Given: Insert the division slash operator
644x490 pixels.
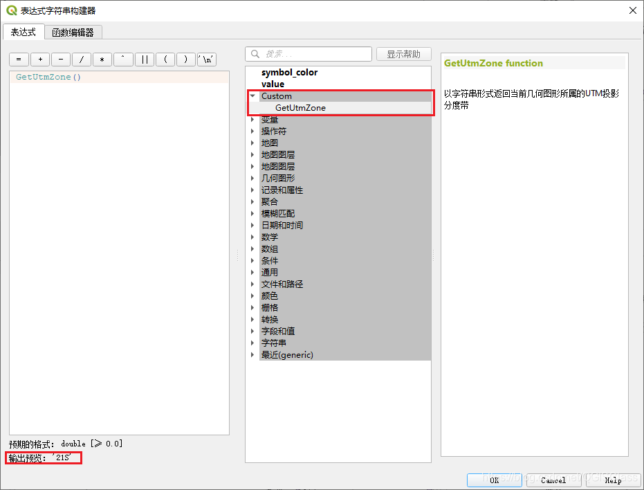Looking at the screenshot, I should 82,60.
